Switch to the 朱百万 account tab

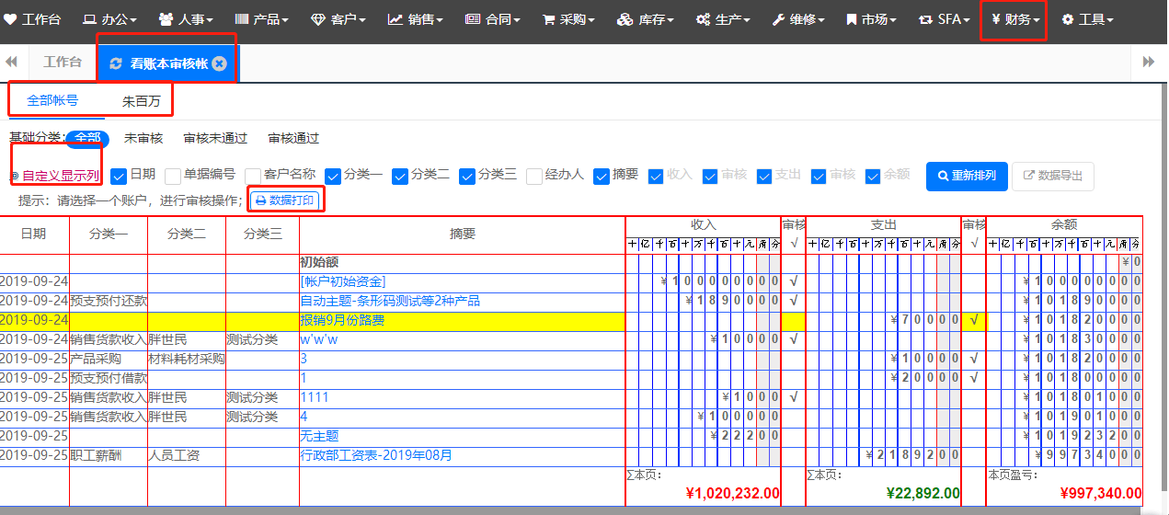coord(142,101)
